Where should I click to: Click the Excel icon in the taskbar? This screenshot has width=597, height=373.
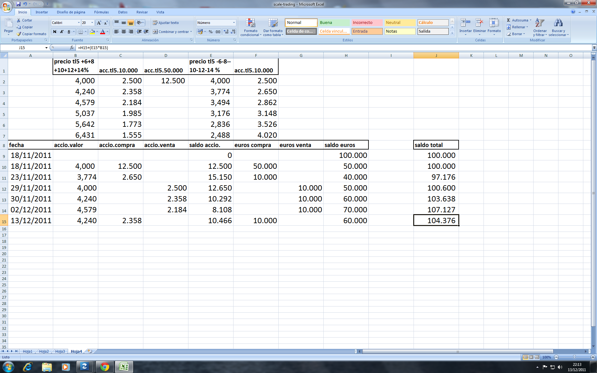(x=124, y=367)
